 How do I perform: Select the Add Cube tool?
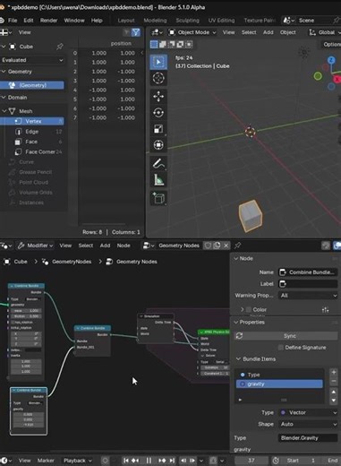(x=158, y=198)
